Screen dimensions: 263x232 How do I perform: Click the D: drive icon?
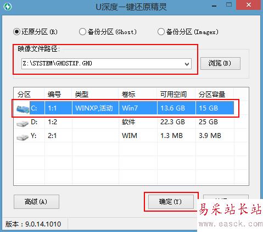pyautogui.click(x=23, y=123)
